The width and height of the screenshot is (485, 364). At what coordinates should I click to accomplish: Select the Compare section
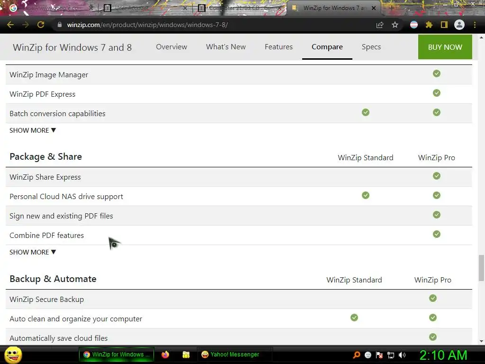[327, 47]
